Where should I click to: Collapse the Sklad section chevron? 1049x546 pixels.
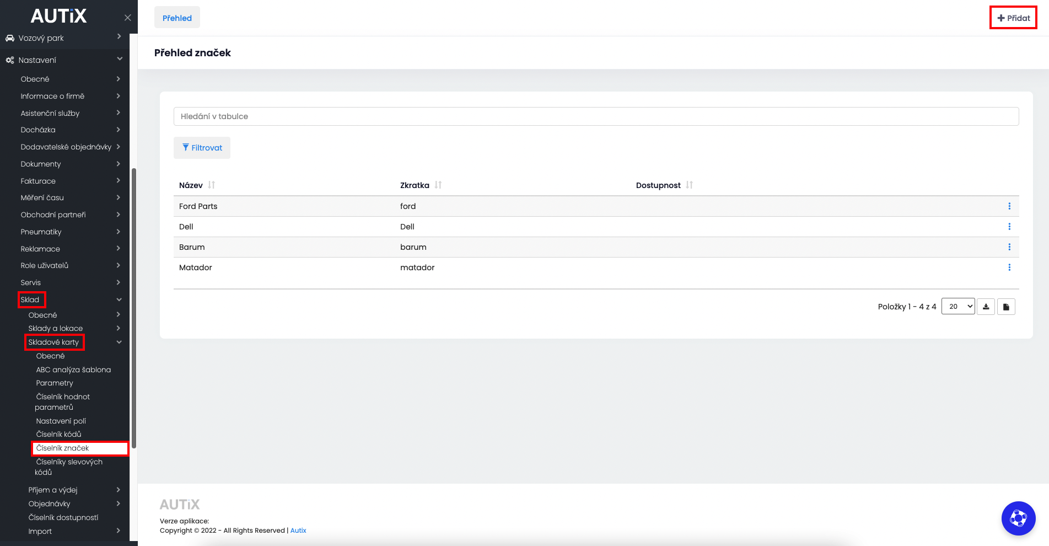[x=119, y=299]
